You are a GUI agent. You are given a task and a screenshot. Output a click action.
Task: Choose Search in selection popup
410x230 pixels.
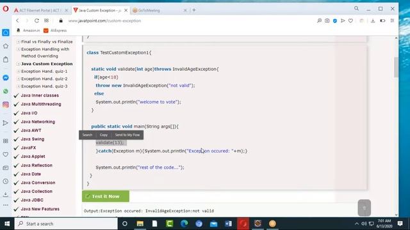pyautogui.click(x=87, y=135)
